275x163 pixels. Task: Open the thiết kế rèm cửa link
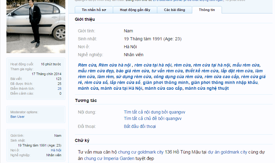click(x=202, y=71)
